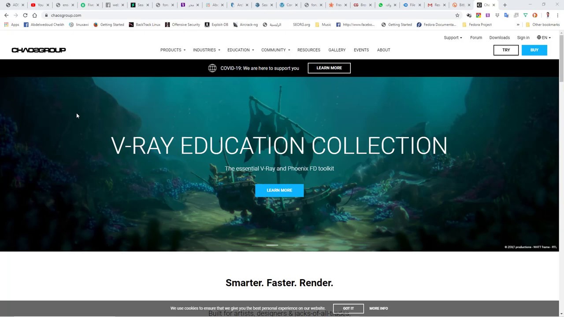This screenshot has width=564, height=317.
Task: Click the DuckDuckGo extension icon
Action: 535,15
